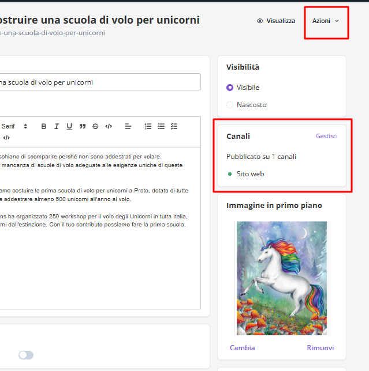Create a bulleted list
The width and height of the screenshot is (369, 371).
pyautogui.click(x=161, y=126)
